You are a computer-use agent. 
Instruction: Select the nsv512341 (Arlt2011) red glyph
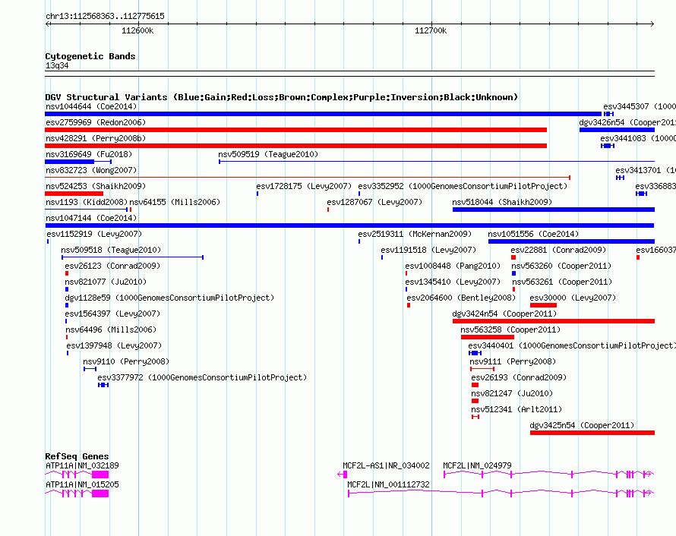tap(475, 417)
